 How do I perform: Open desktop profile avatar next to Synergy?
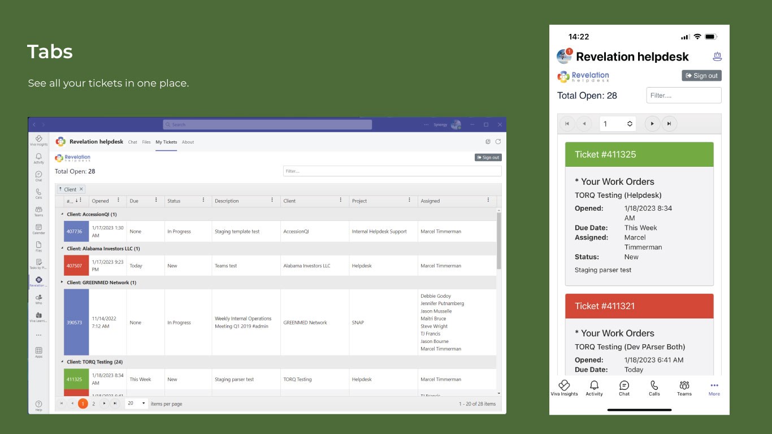[456, 124]
